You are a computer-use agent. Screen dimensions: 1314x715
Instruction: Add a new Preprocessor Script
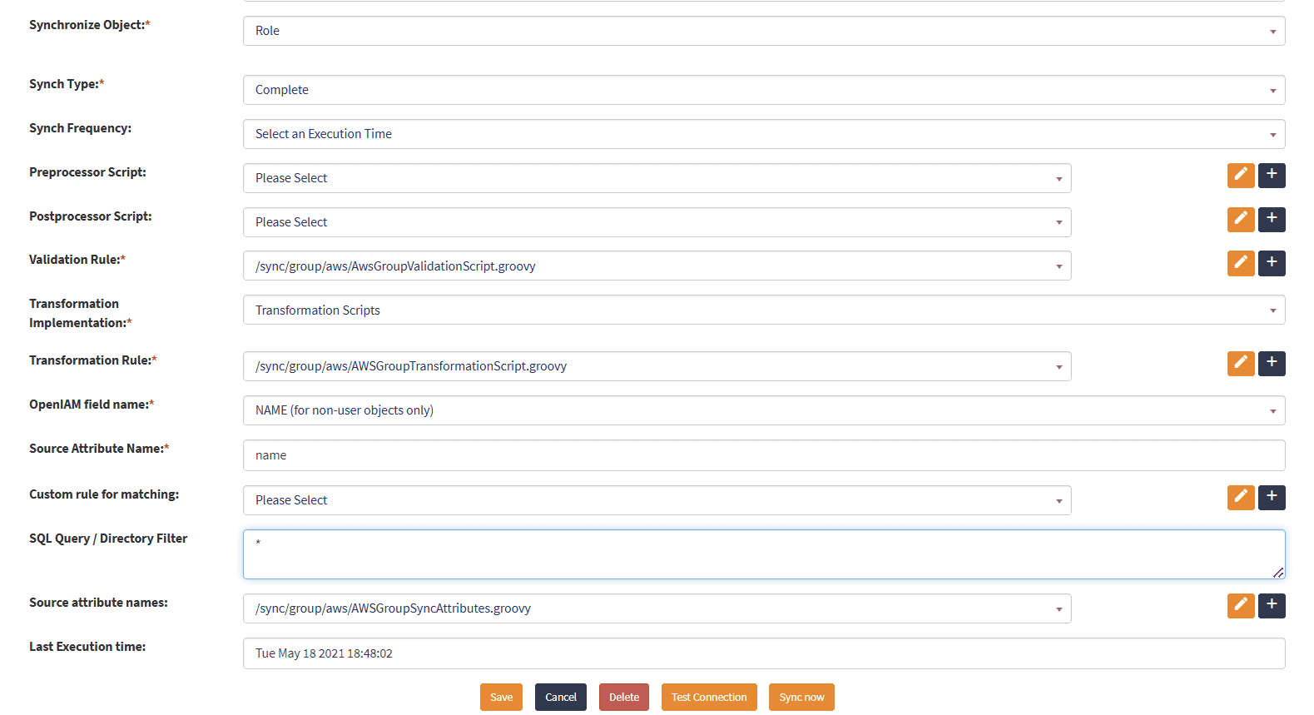1271,176
